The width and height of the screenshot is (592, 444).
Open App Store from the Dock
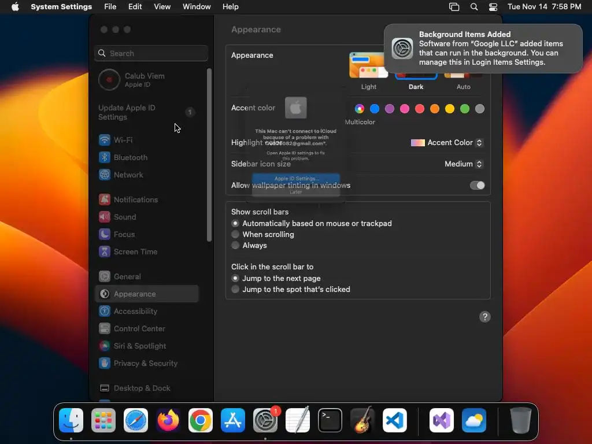[233, 420]
